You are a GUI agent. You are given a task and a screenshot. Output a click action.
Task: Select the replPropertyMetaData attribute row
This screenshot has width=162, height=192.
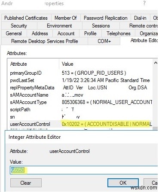click(x=81, y=88)
